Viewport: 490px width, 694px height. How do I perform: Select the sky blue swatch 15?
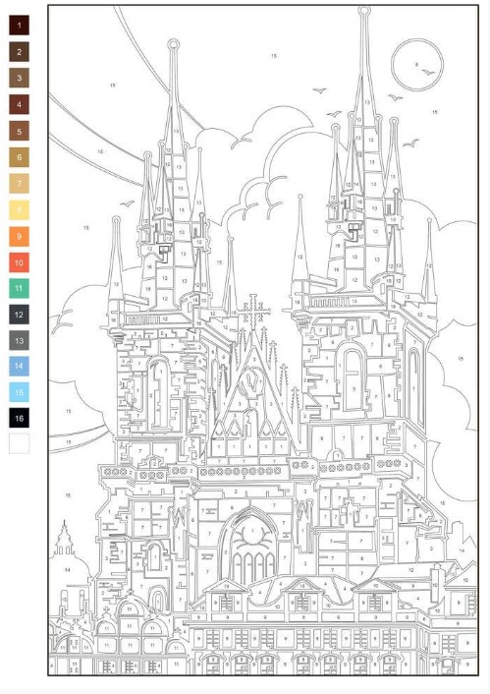[19, 392]
